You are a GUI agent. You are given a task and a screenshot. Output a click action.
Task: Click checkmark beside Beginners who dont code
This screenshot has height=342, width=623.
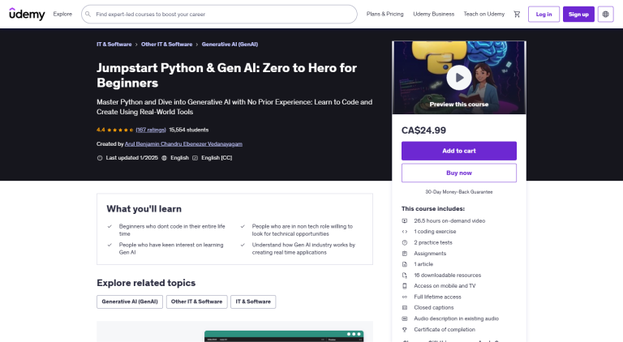110,227
